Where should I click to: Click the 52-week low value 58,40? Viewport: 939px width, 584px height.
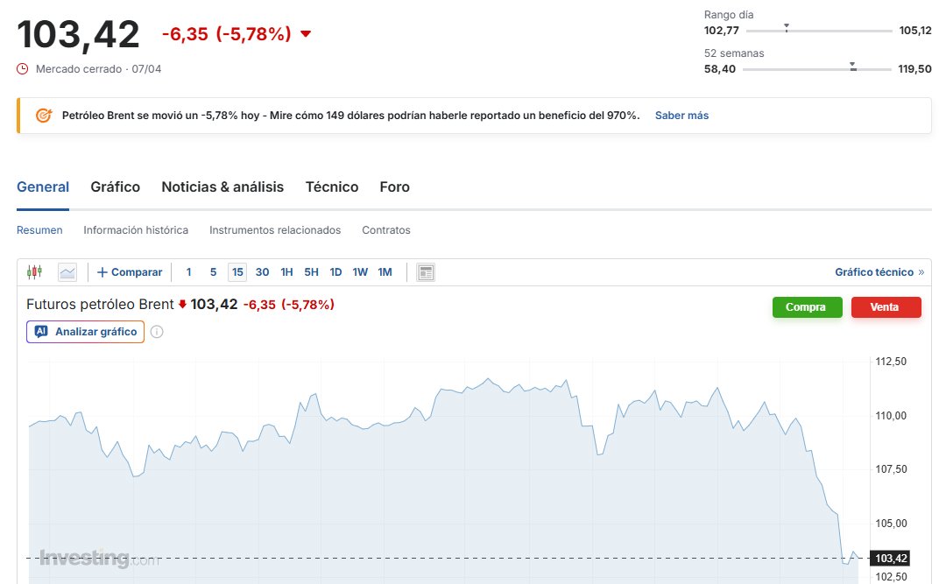pyautogui.click(x=720, y=69)
